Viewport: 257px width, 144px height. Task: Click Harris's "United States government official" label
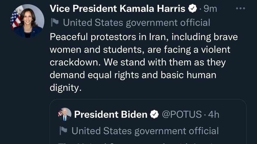pos(137,22)
